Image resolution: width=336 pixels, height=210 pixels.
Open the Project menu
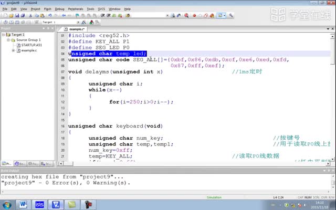[x=35, y=9]
